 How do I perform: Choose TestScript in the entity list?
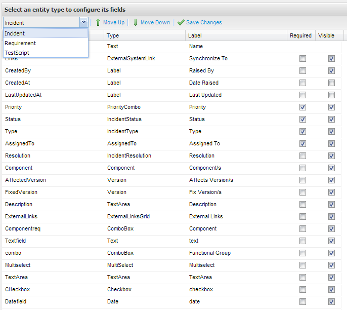(17, 52)
